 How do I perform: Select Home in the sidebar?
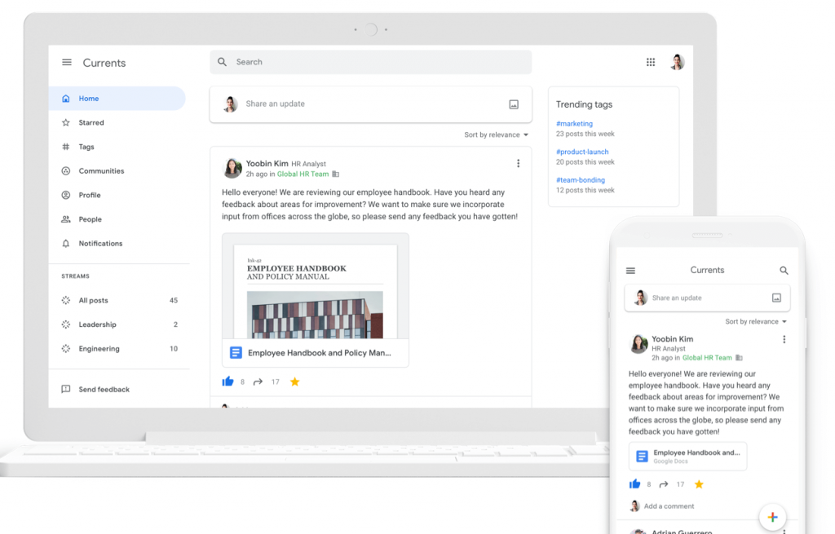click(117, 99)
